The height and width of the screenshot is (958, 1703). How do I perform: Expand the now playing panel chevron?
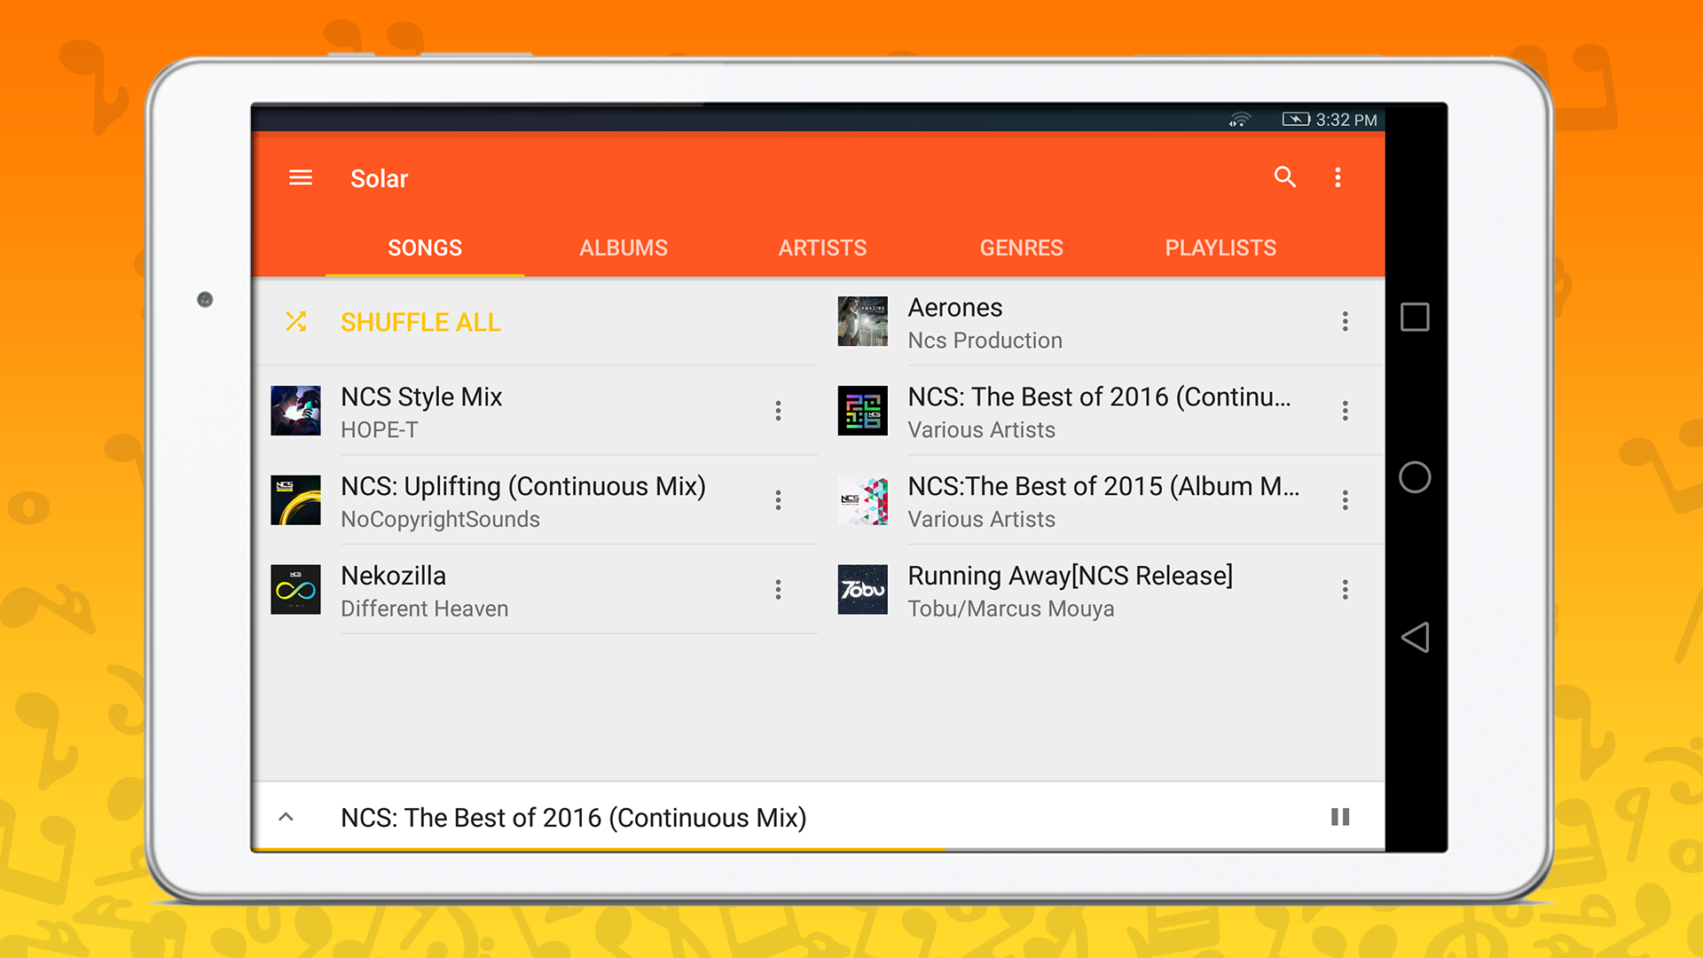pos(286,817)
